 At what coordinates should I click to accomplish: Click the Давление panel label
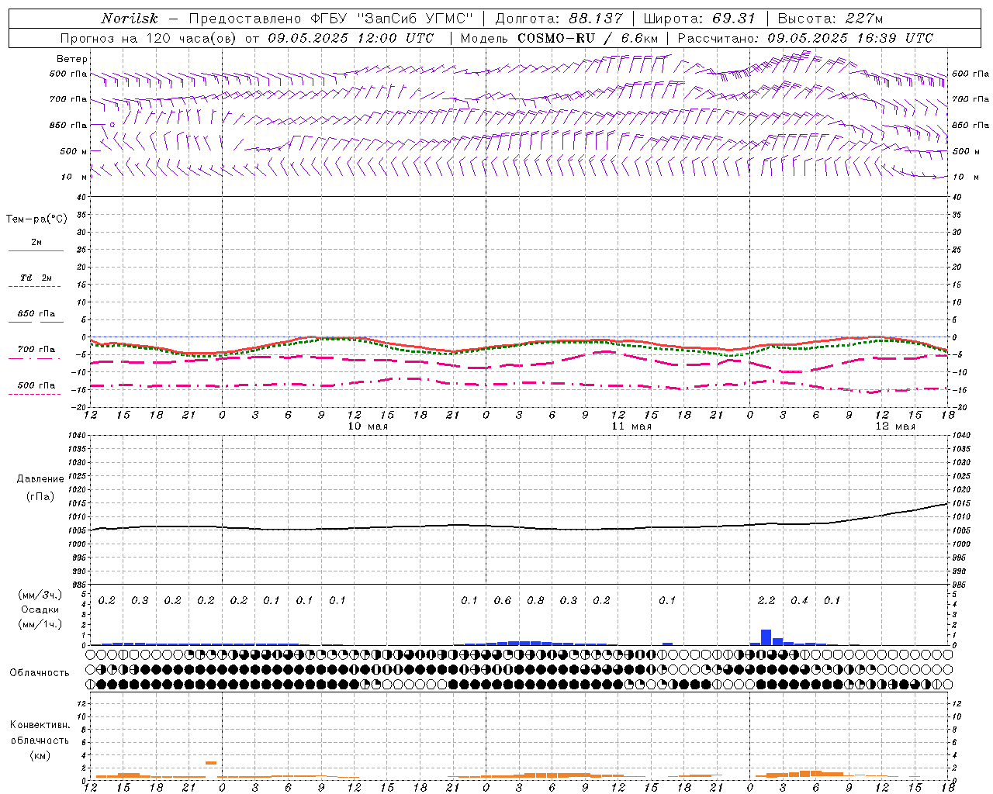[x=40, y=479]
